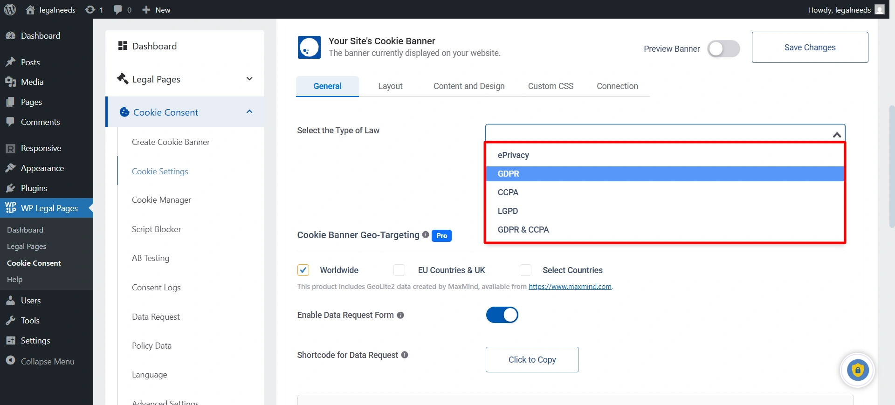Switch to the Content and Design tab
The width and height of the screenshot is (895, 405).
[469, 86]
